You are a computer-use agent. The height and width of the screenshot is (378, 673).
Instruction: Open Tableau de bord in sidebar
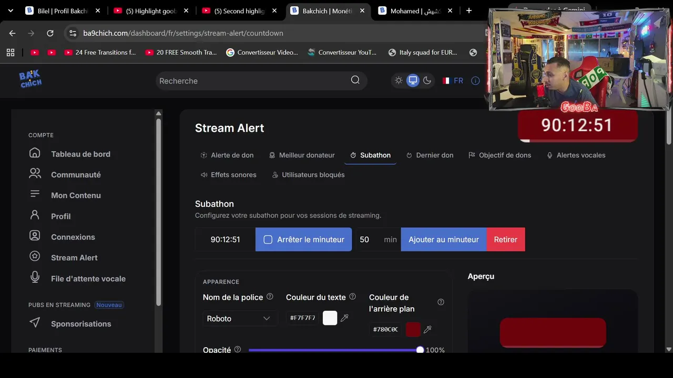tap(80, 154)
